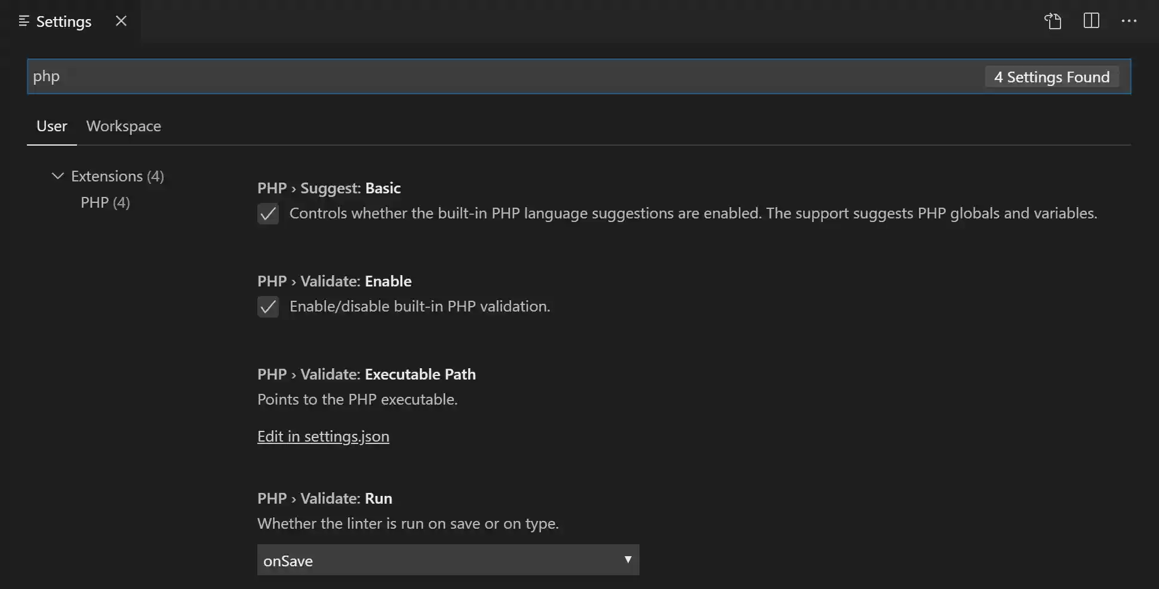
Task: Click the onSave dropdown arrow
Action: coord(628,560)
